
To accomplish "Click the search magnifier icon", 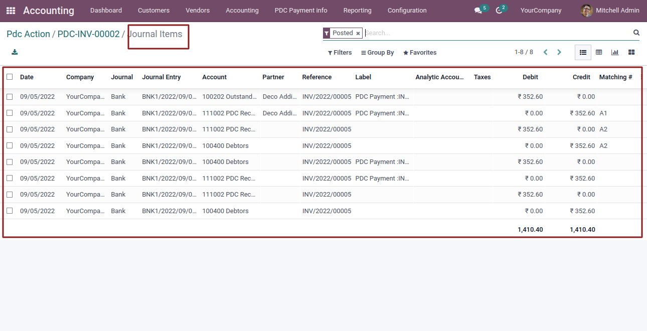I will [636, 33].
